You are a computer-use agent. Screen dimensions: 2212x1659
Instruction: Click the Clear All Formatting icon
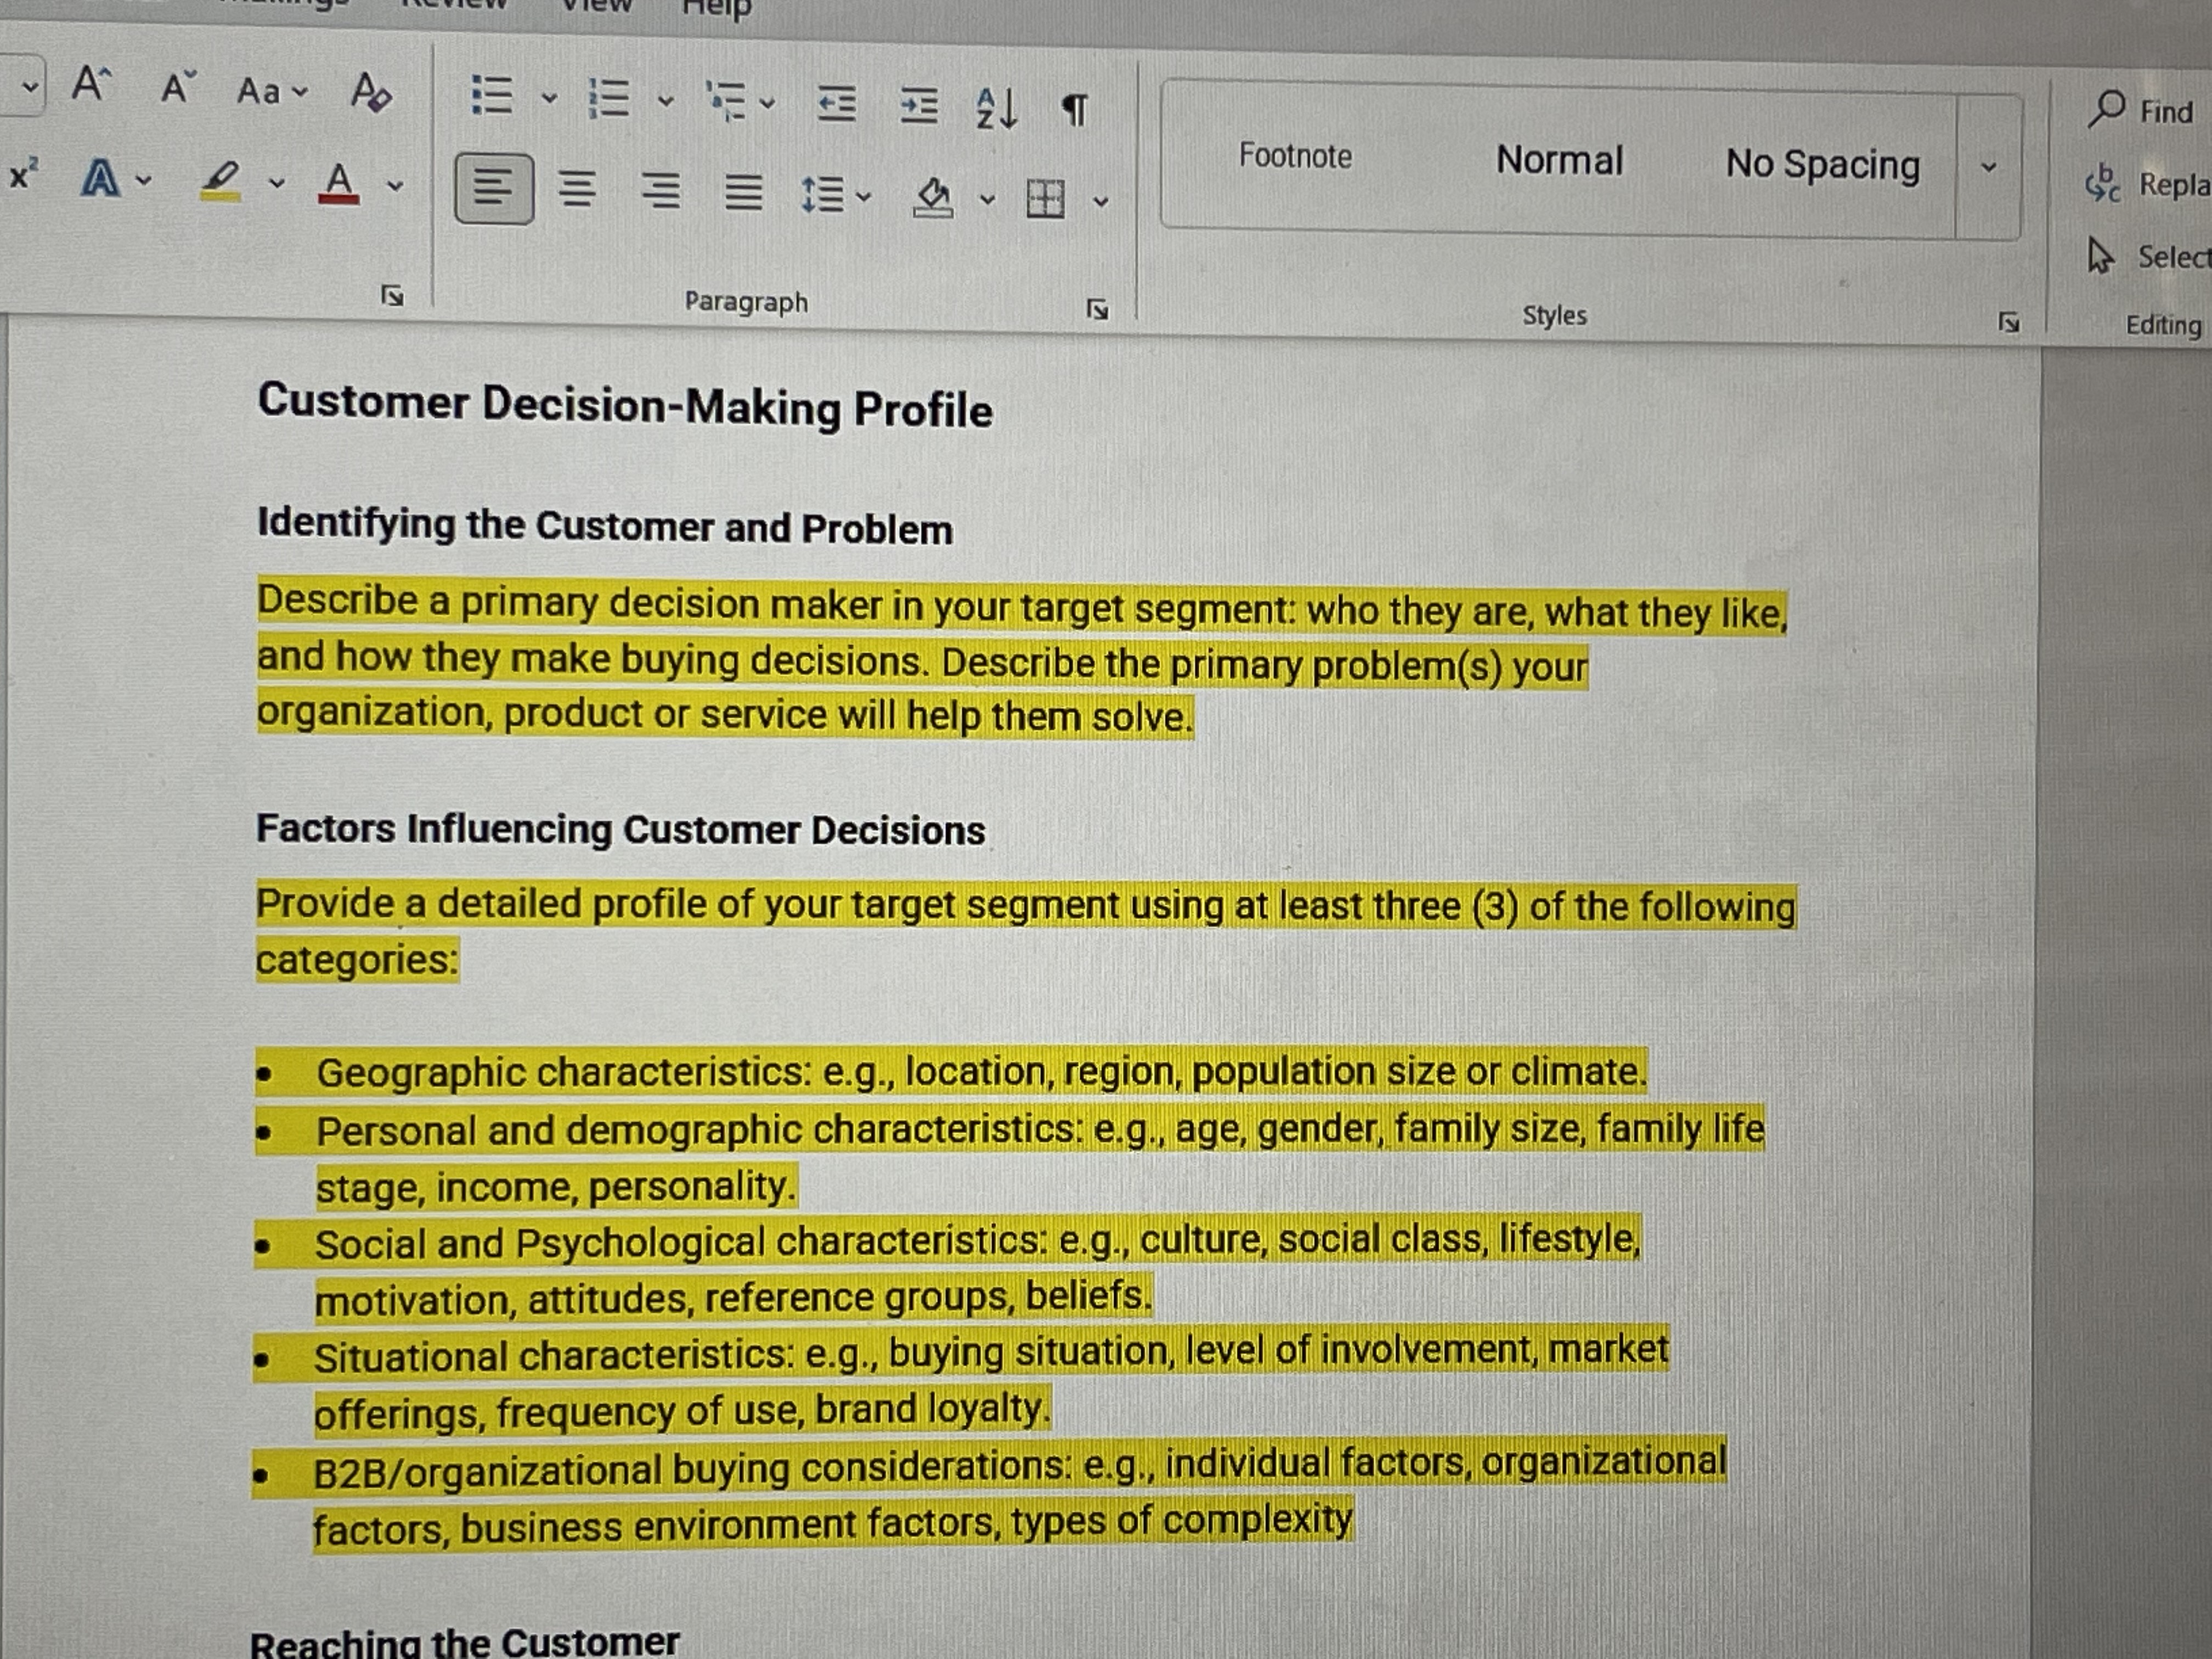click(x=371, y=92)
